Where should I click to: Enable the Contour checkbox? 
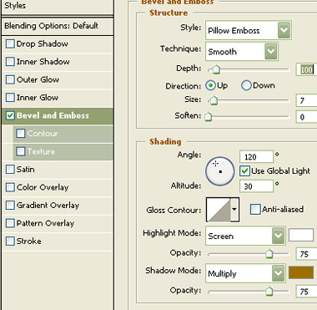point(21,134)
